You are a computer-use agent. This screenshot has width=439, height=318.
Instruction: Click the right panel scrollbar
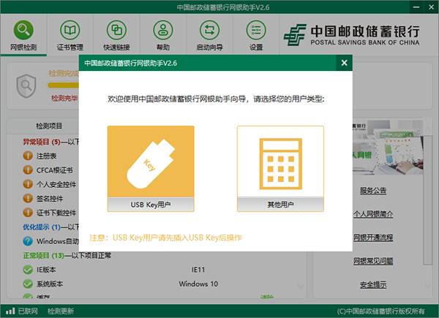click(x=427, y=200)
